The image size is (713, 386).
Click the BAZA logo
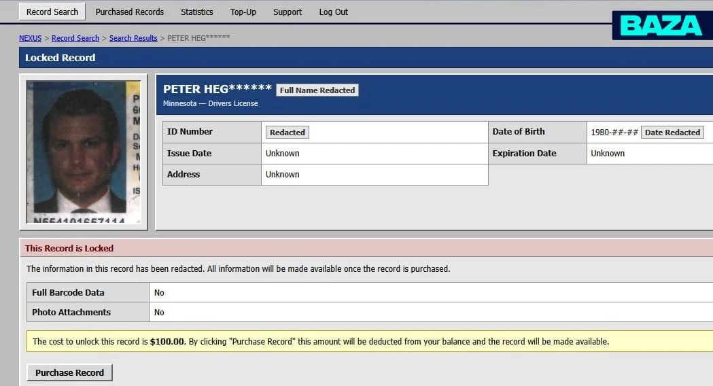tap(662, 25)
